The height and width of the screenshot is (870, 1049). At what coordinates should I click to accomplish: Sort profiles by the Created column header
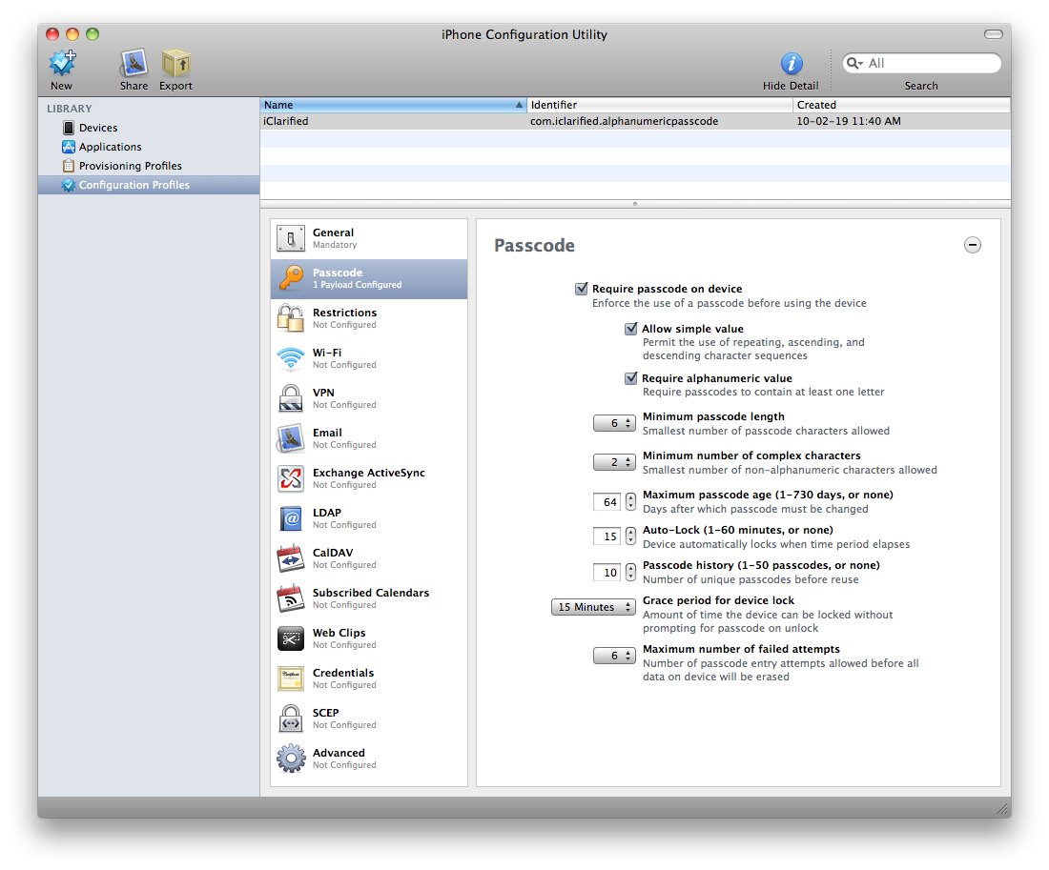point(900,105)
